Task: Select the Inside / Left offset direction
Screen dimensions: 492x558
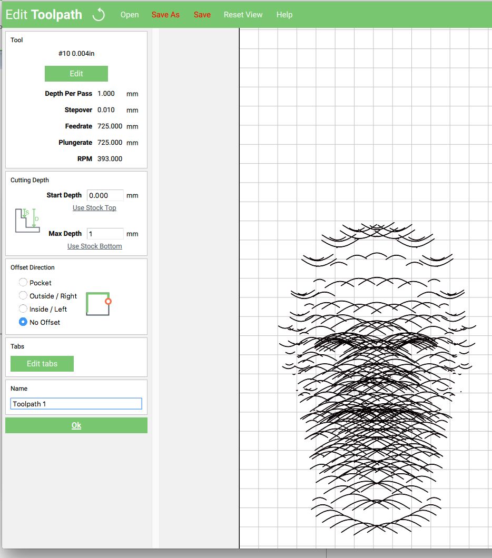Action: (23, 309)
